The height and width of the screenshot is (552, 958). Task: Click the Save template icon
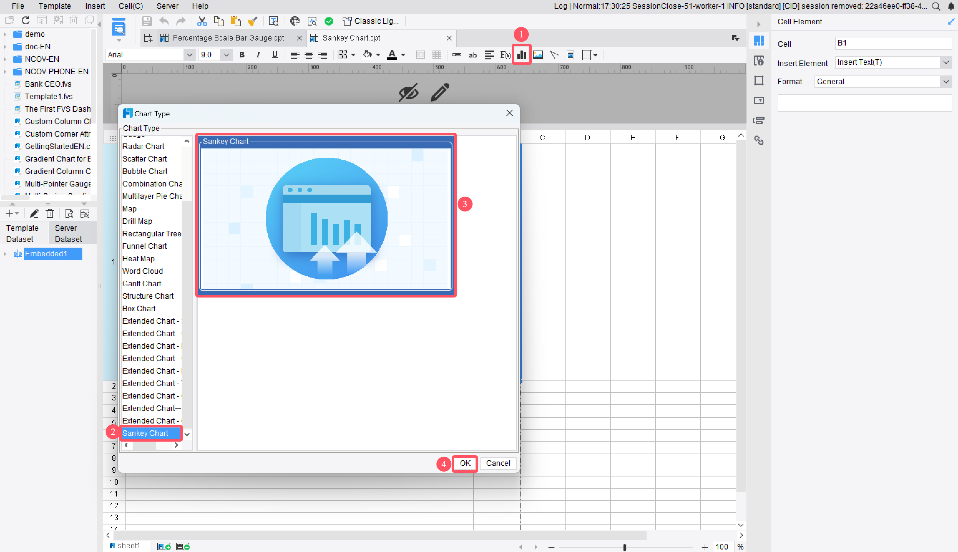[147, 21]
